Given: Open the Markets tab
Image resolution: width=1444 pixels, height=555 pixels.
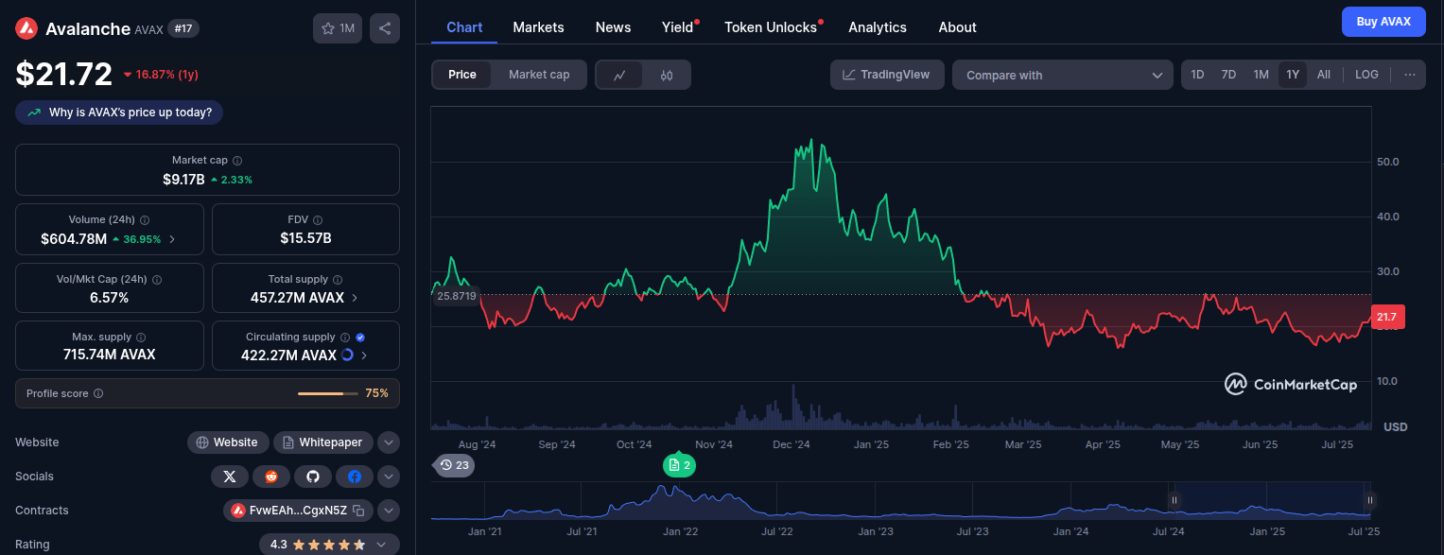Looking at the screenshot, I should [538, 27].
